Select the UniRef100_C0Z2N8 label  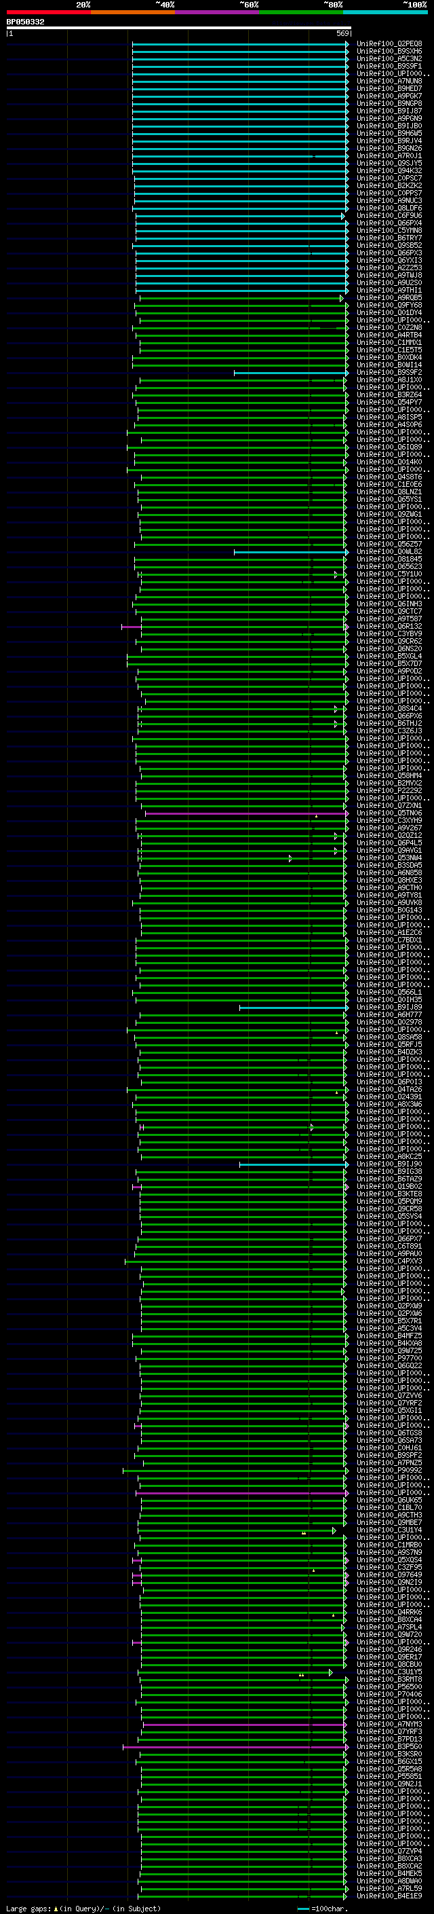tap(389, 327)
